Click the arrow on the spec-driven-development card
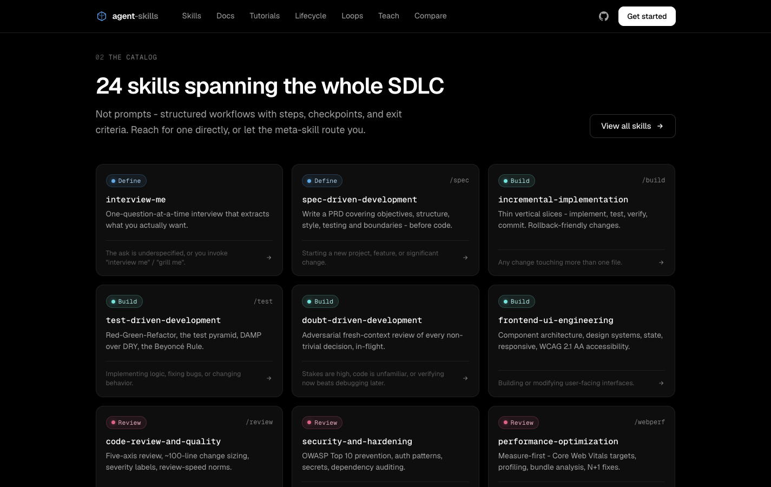This screenshot has height=487, width=771. pyautogui.click(x=465, y=258)
